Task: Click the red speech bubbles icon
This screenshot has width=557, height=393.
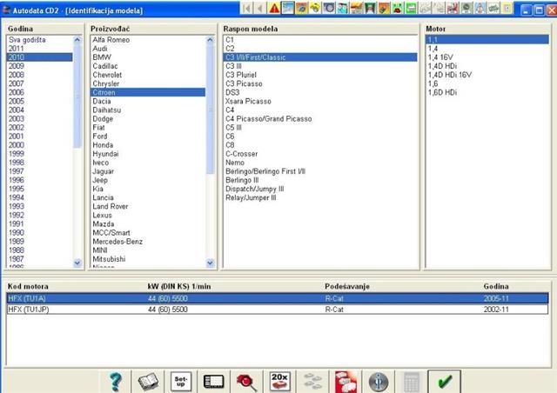Action: point(346,382)
